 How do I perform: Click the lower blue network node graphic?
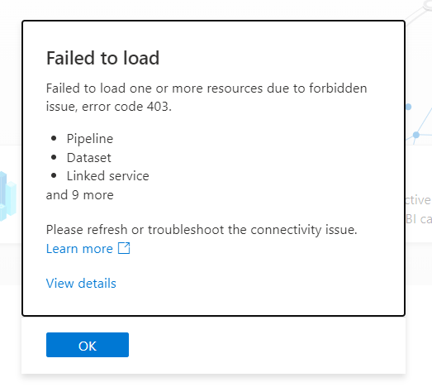coord(416,135)
